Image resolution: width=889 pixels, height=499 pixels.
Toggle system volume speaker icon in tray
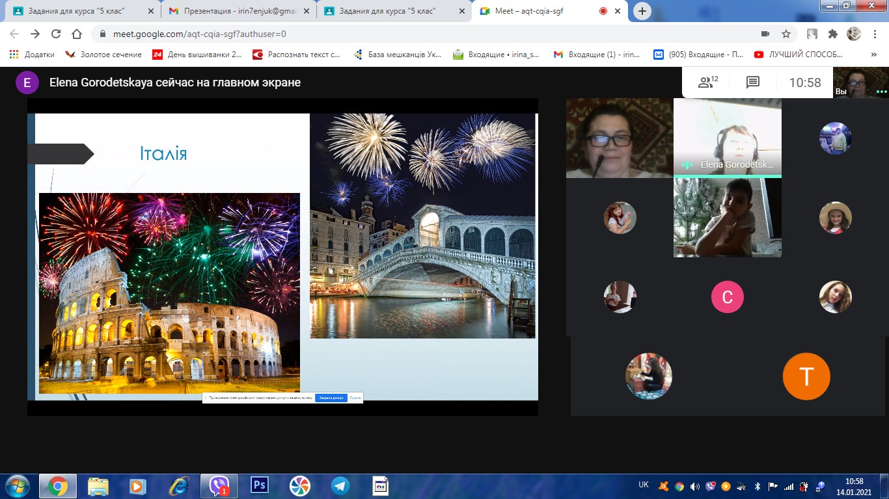point(694,486)
